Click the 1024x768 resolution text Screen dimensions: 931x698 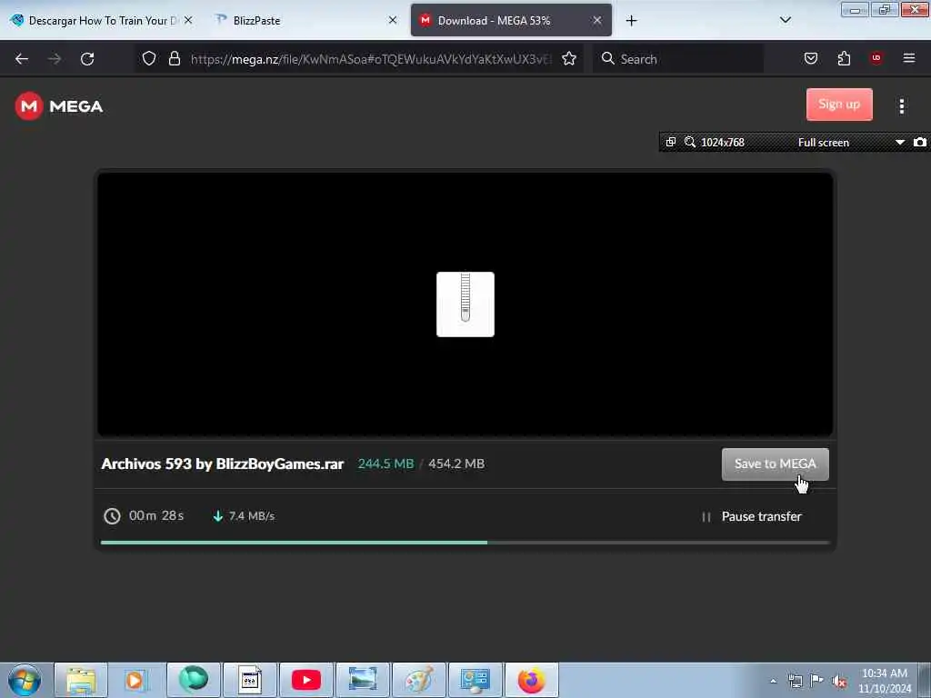coord(722,143)
